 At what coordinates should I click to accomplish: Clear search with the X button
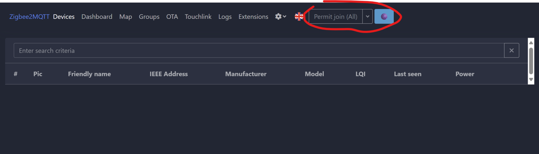pos(511,51)
